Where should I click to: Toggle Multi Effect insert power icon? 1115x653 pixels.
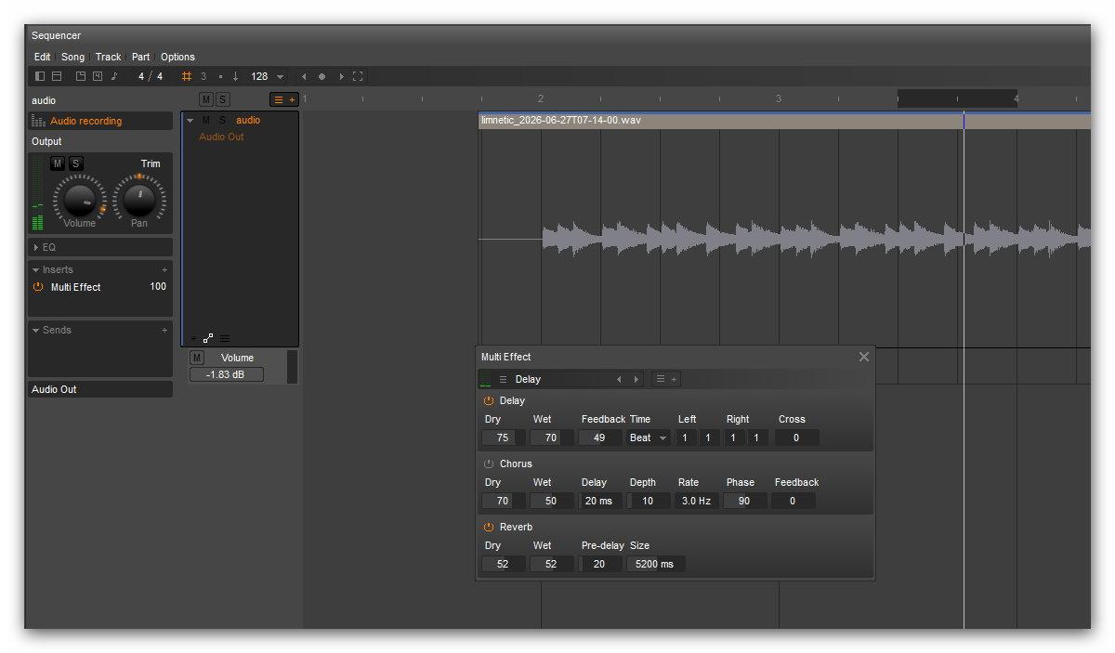tap(38, 287)
